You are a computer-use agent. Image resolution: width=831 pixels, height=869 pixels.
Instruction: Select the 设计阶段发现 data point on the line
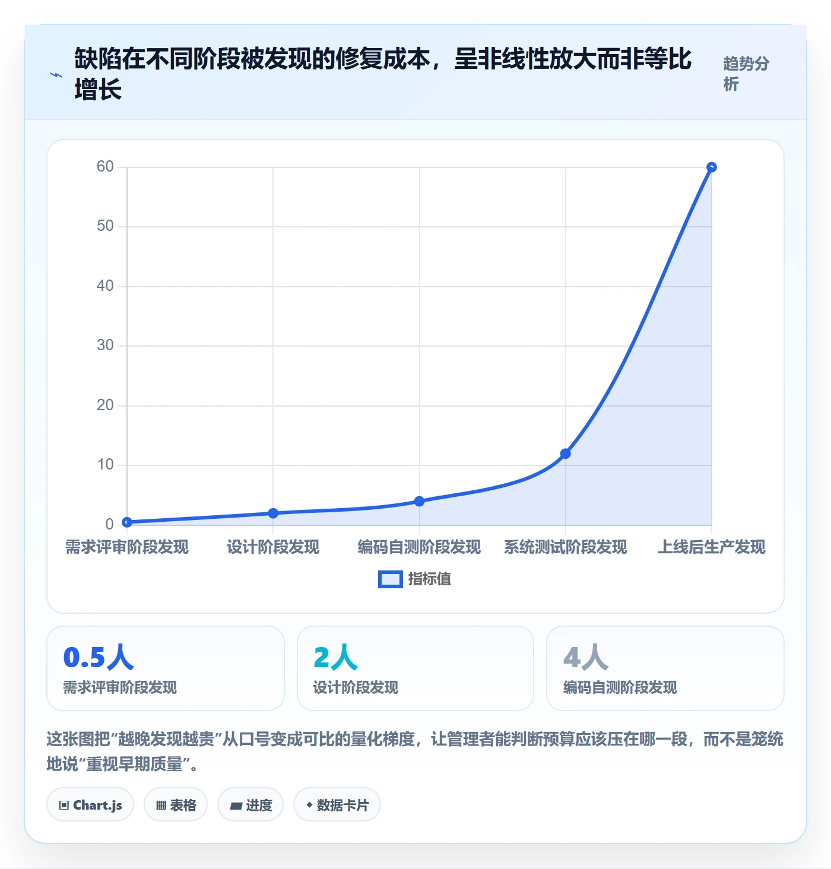tap(273, 513)
